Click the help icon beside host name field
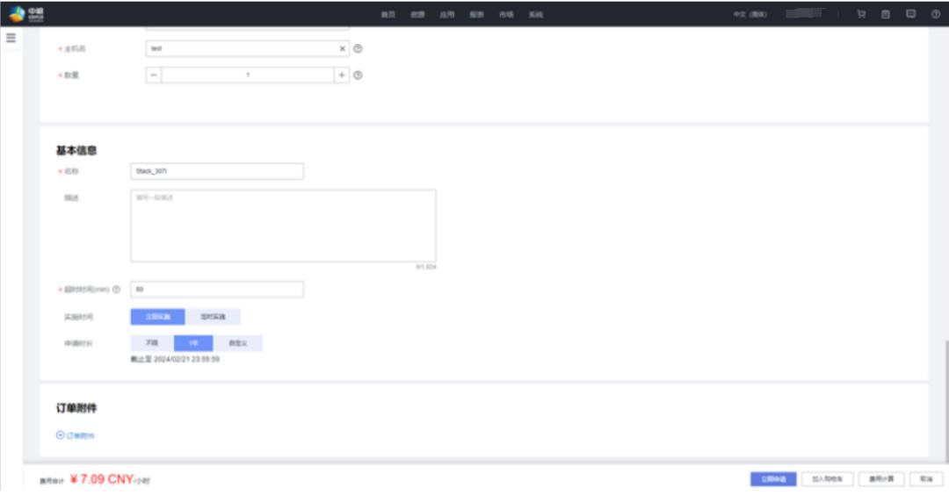The image size is (949, 495). (358, 48)
